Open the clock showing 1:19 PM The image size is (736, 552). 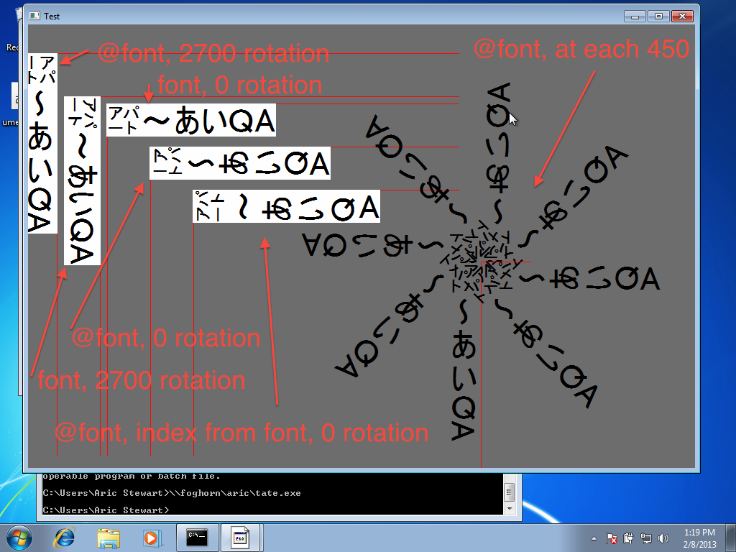point(699,537)
